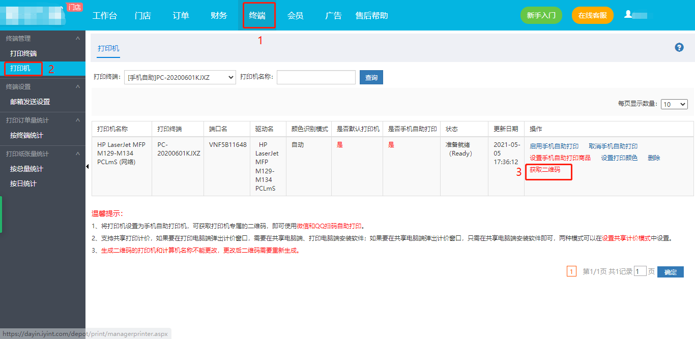The height and width of the screenshot is (339, 695).
Task: Collapse the 终端设置 sidebar section
Action: (77, 87)
